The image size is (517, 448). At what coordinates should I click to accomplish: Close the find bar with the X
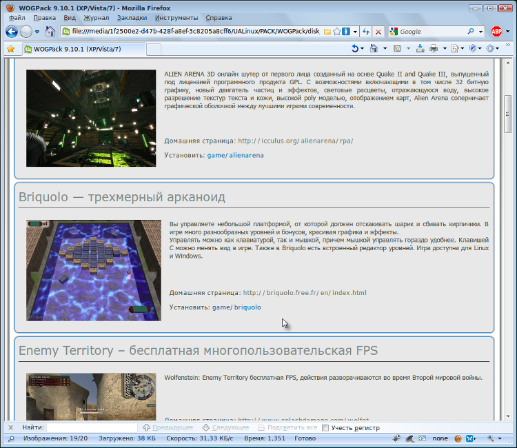(10, 427)
